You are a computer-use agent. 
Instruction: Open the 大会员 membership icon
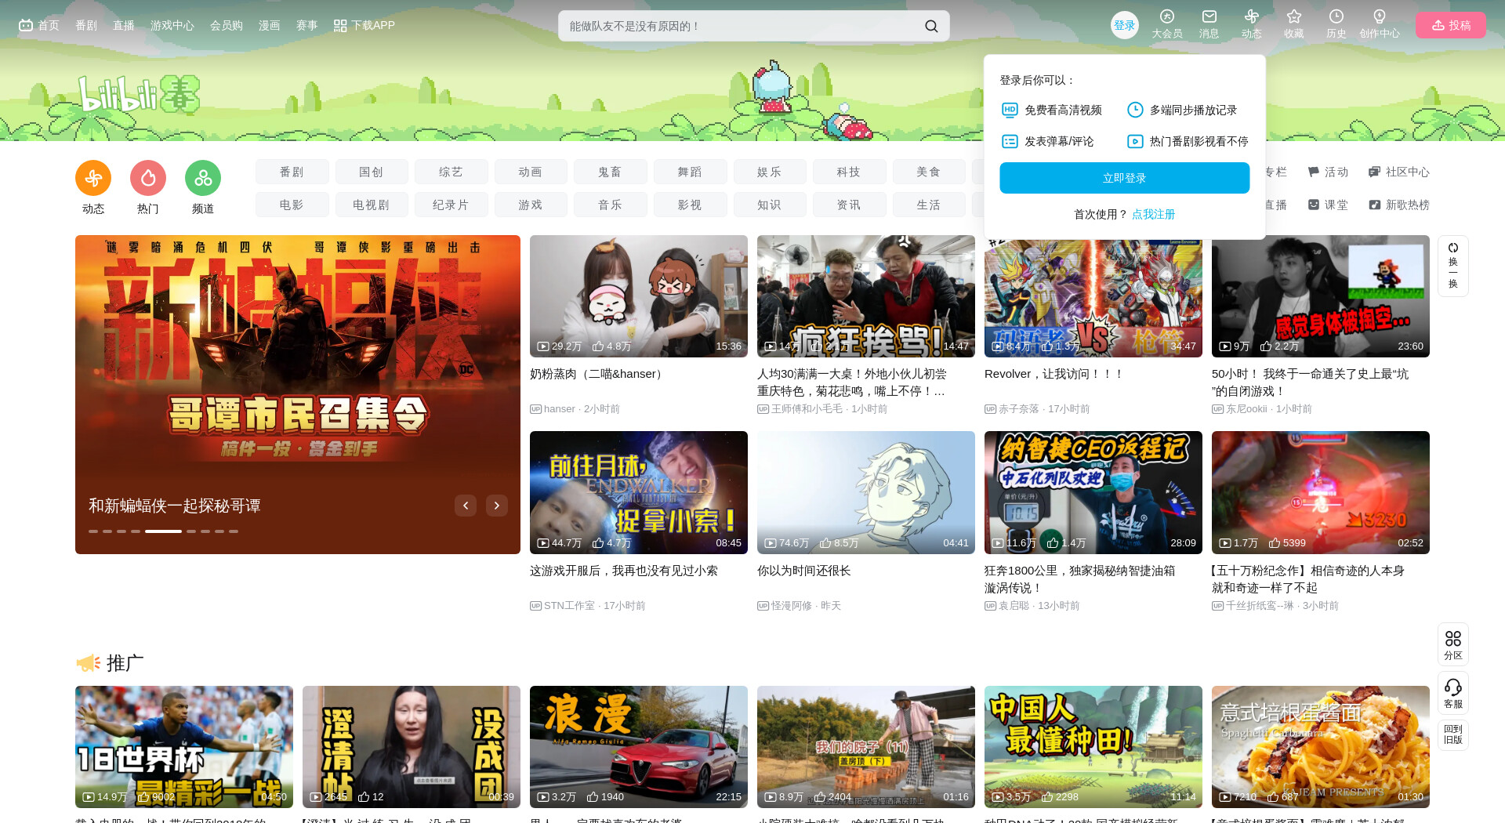[1166, 24]
